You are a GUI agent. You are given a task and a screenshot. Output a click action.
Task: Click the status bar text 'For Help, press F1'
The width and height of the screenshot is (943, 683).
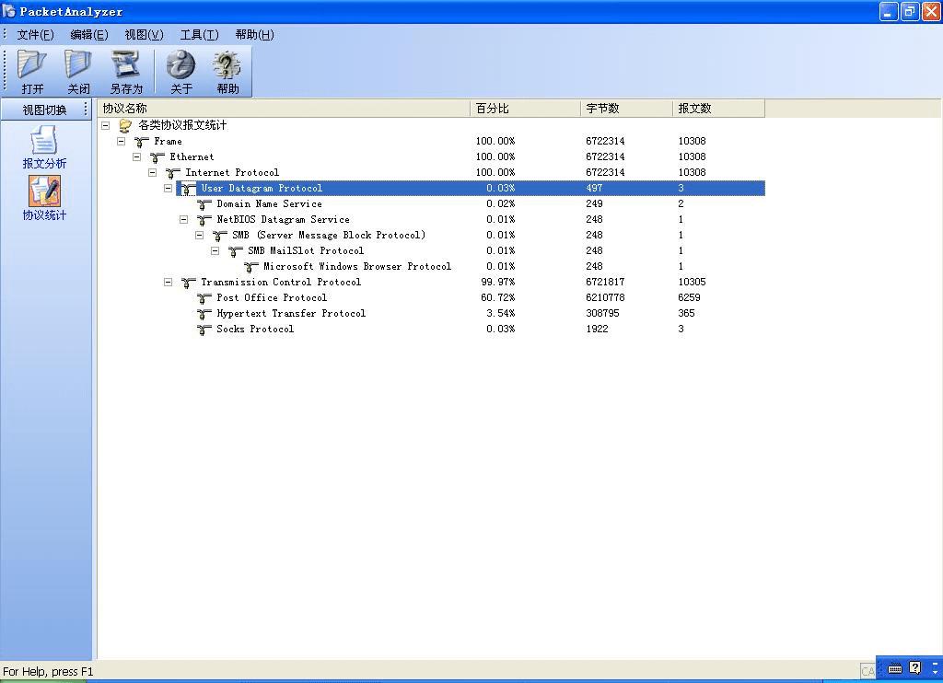point(48,672)
